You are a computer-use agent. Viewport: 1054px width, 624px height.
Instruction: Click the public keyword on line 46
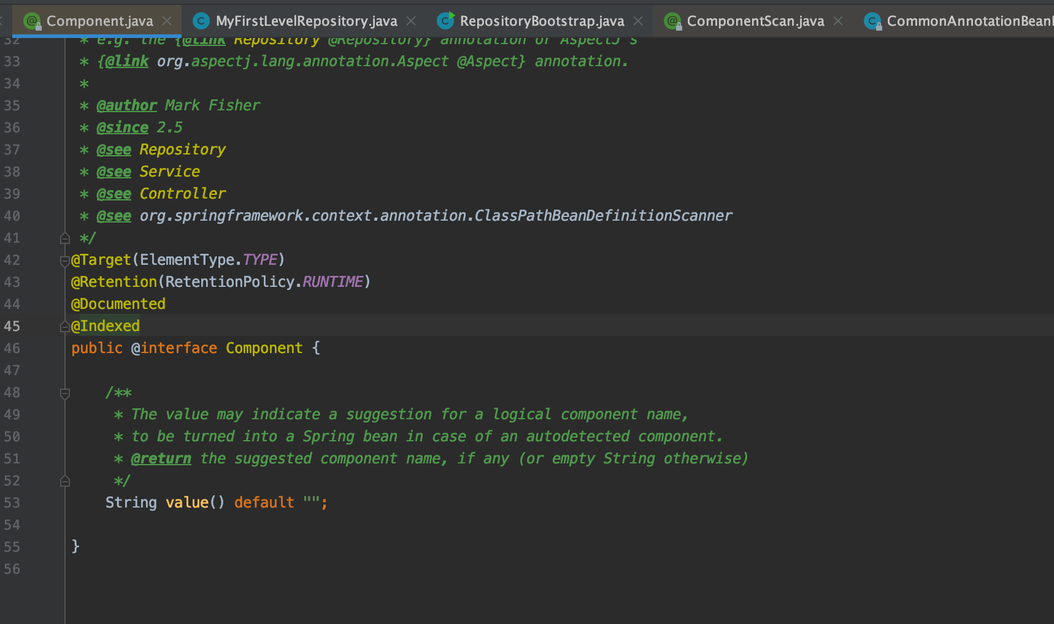coord(97,348)
